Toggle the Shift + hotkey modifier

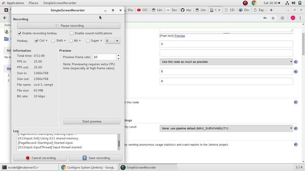53,40
